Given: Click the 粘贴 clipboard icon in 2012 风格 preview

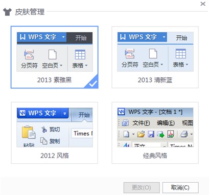Looking at the screenshot, I should click(29, 132).
